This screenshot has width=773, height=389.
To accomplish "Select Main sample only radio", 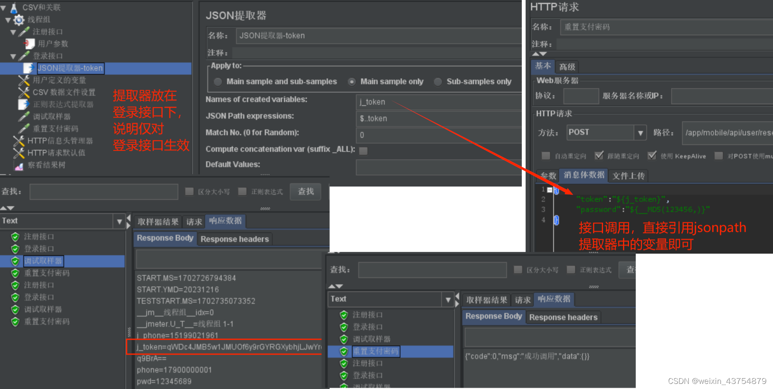I will click(x=352, y=82).
